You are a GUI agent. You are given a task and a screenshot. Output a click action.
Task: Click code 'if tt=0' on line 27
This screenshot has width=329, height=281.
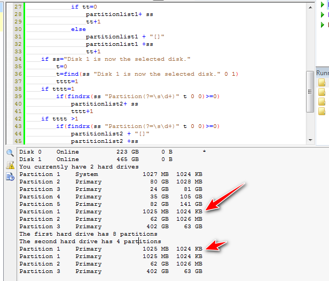click(x=84, y=7)
